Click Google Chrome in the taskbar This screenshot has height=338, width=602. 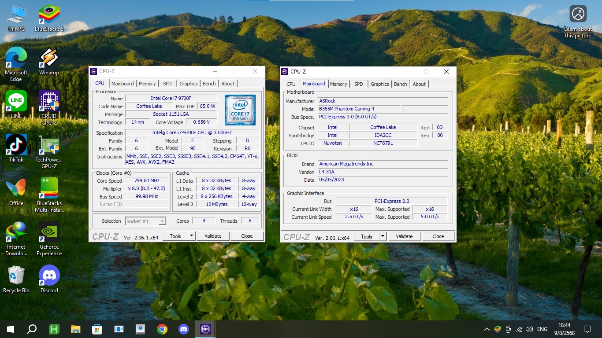click(x=162, y=329)
